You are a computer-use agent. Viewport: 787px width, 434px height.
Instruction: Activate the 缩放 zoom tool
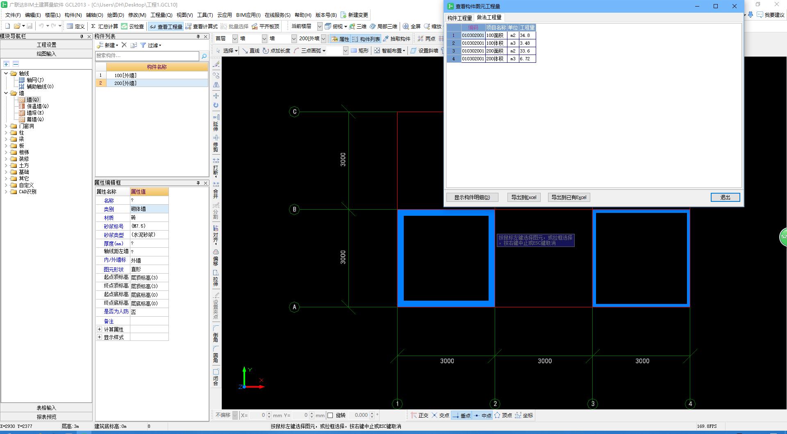(x=433, y=26)
